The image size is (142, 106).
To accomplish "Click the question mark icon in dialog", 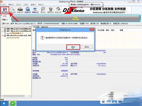I will [x=42, y=38].
